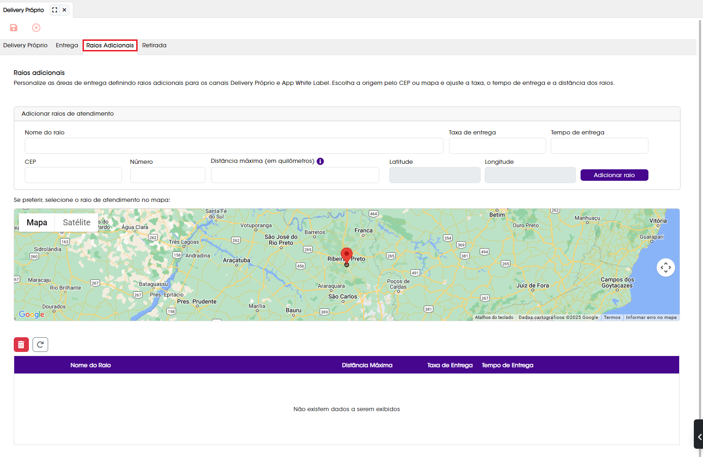Screen dimensions: 703x457
Task: Open the Termos map link
Action: coord(612,318)
